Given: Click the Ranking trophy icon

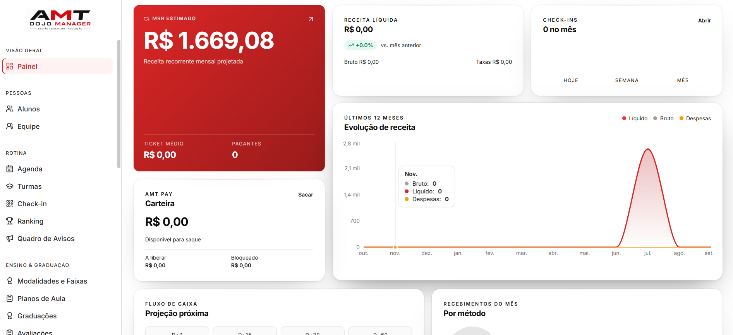Looking at the screenshot, I should pyautogui.click(x=10, y=221).
